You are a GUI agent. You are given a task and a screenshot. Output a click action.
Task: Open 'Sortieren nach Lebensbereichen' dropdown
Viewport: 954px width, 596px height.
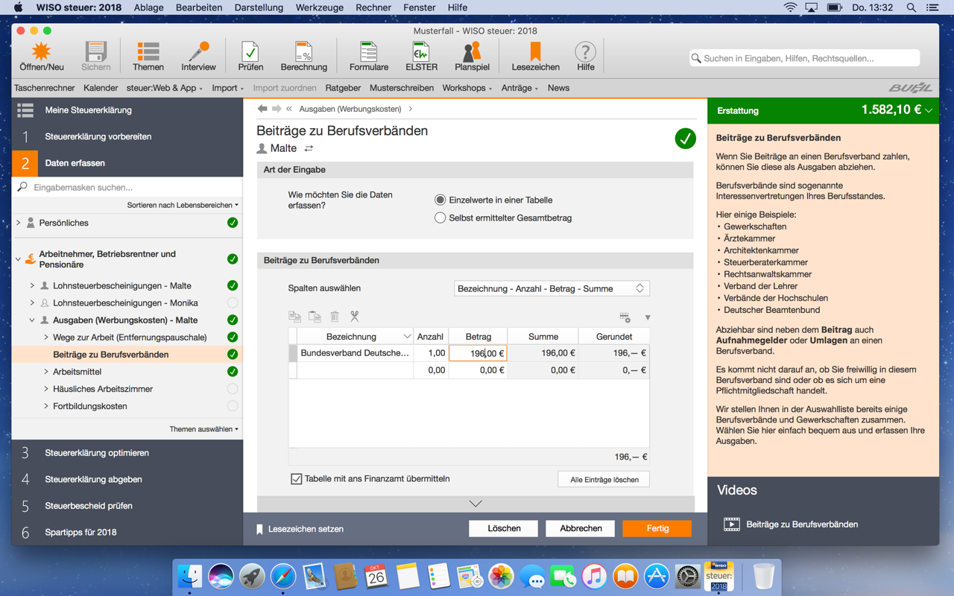click(183, 205)
